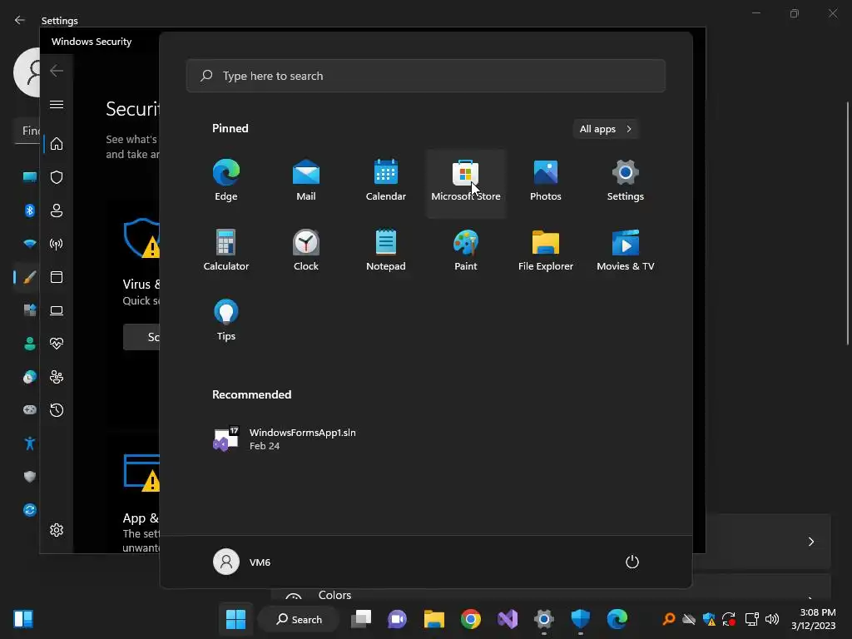Open the VM6 user account menu

click(x=242, y=562)
